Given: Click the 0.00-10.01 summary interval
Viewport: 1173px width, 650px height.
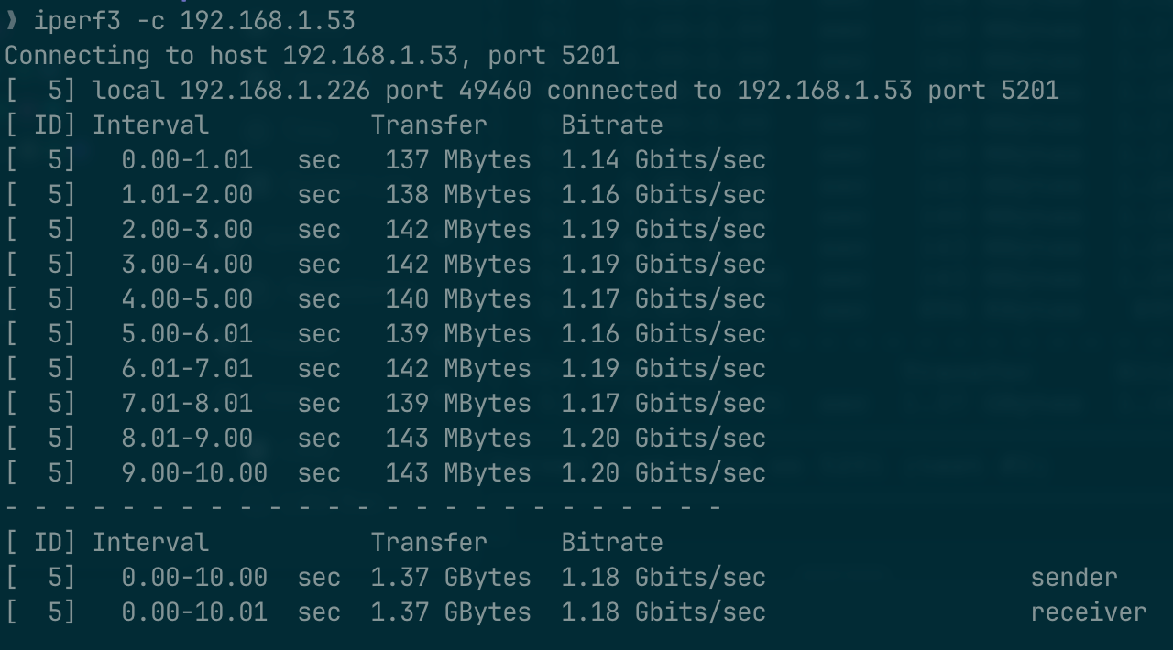Looking at the screenshot, I should pyautogui.click(x=194, y=612).
